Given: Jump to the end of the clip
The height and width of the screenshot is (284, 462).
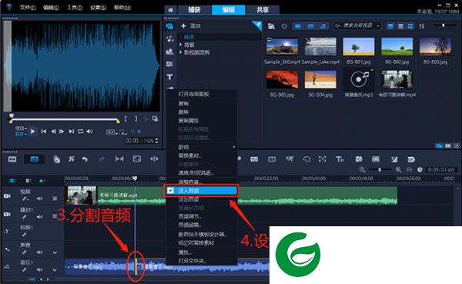Looking at the screenshot, I should click(x=72, y=132).
